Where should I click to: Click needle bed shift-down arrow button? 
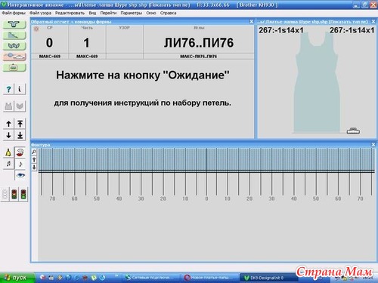point(34,168)
